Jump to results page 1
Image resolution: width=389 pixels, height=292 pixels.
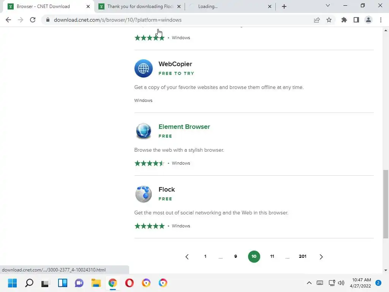pyautogui.click(x=205, y=256)
